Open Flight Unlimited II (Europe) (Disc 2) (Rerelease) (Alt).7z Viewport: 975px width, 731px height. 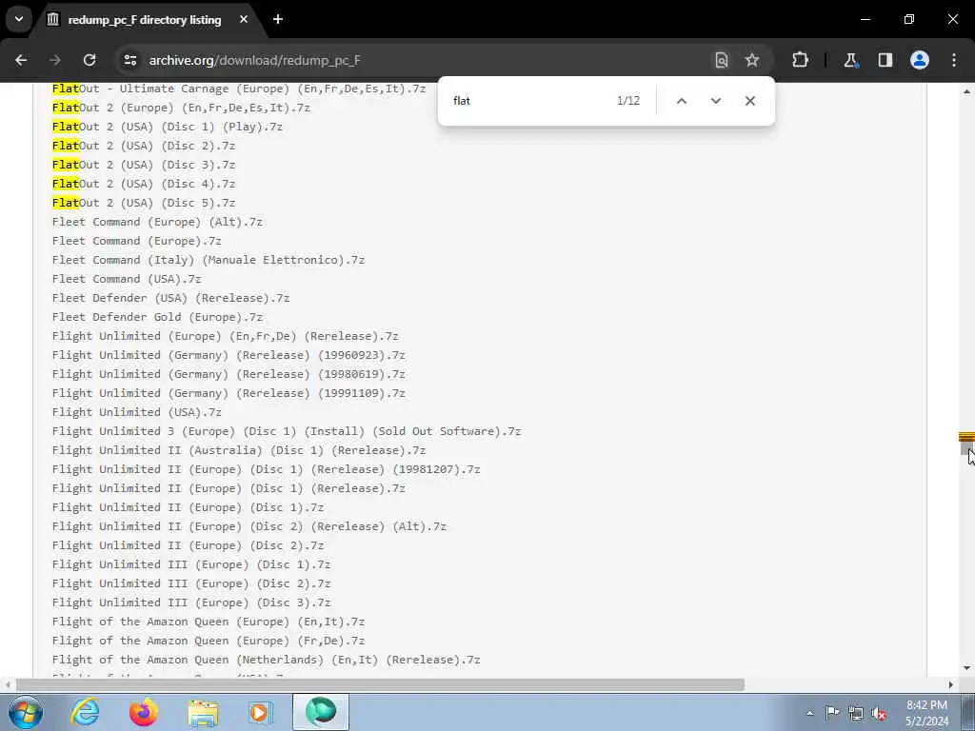pyautogui.click(x=249, y=526)
